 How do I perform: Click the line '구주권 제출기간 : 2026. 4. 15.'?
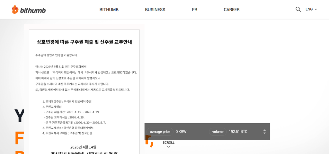click(x=72, y=112)
